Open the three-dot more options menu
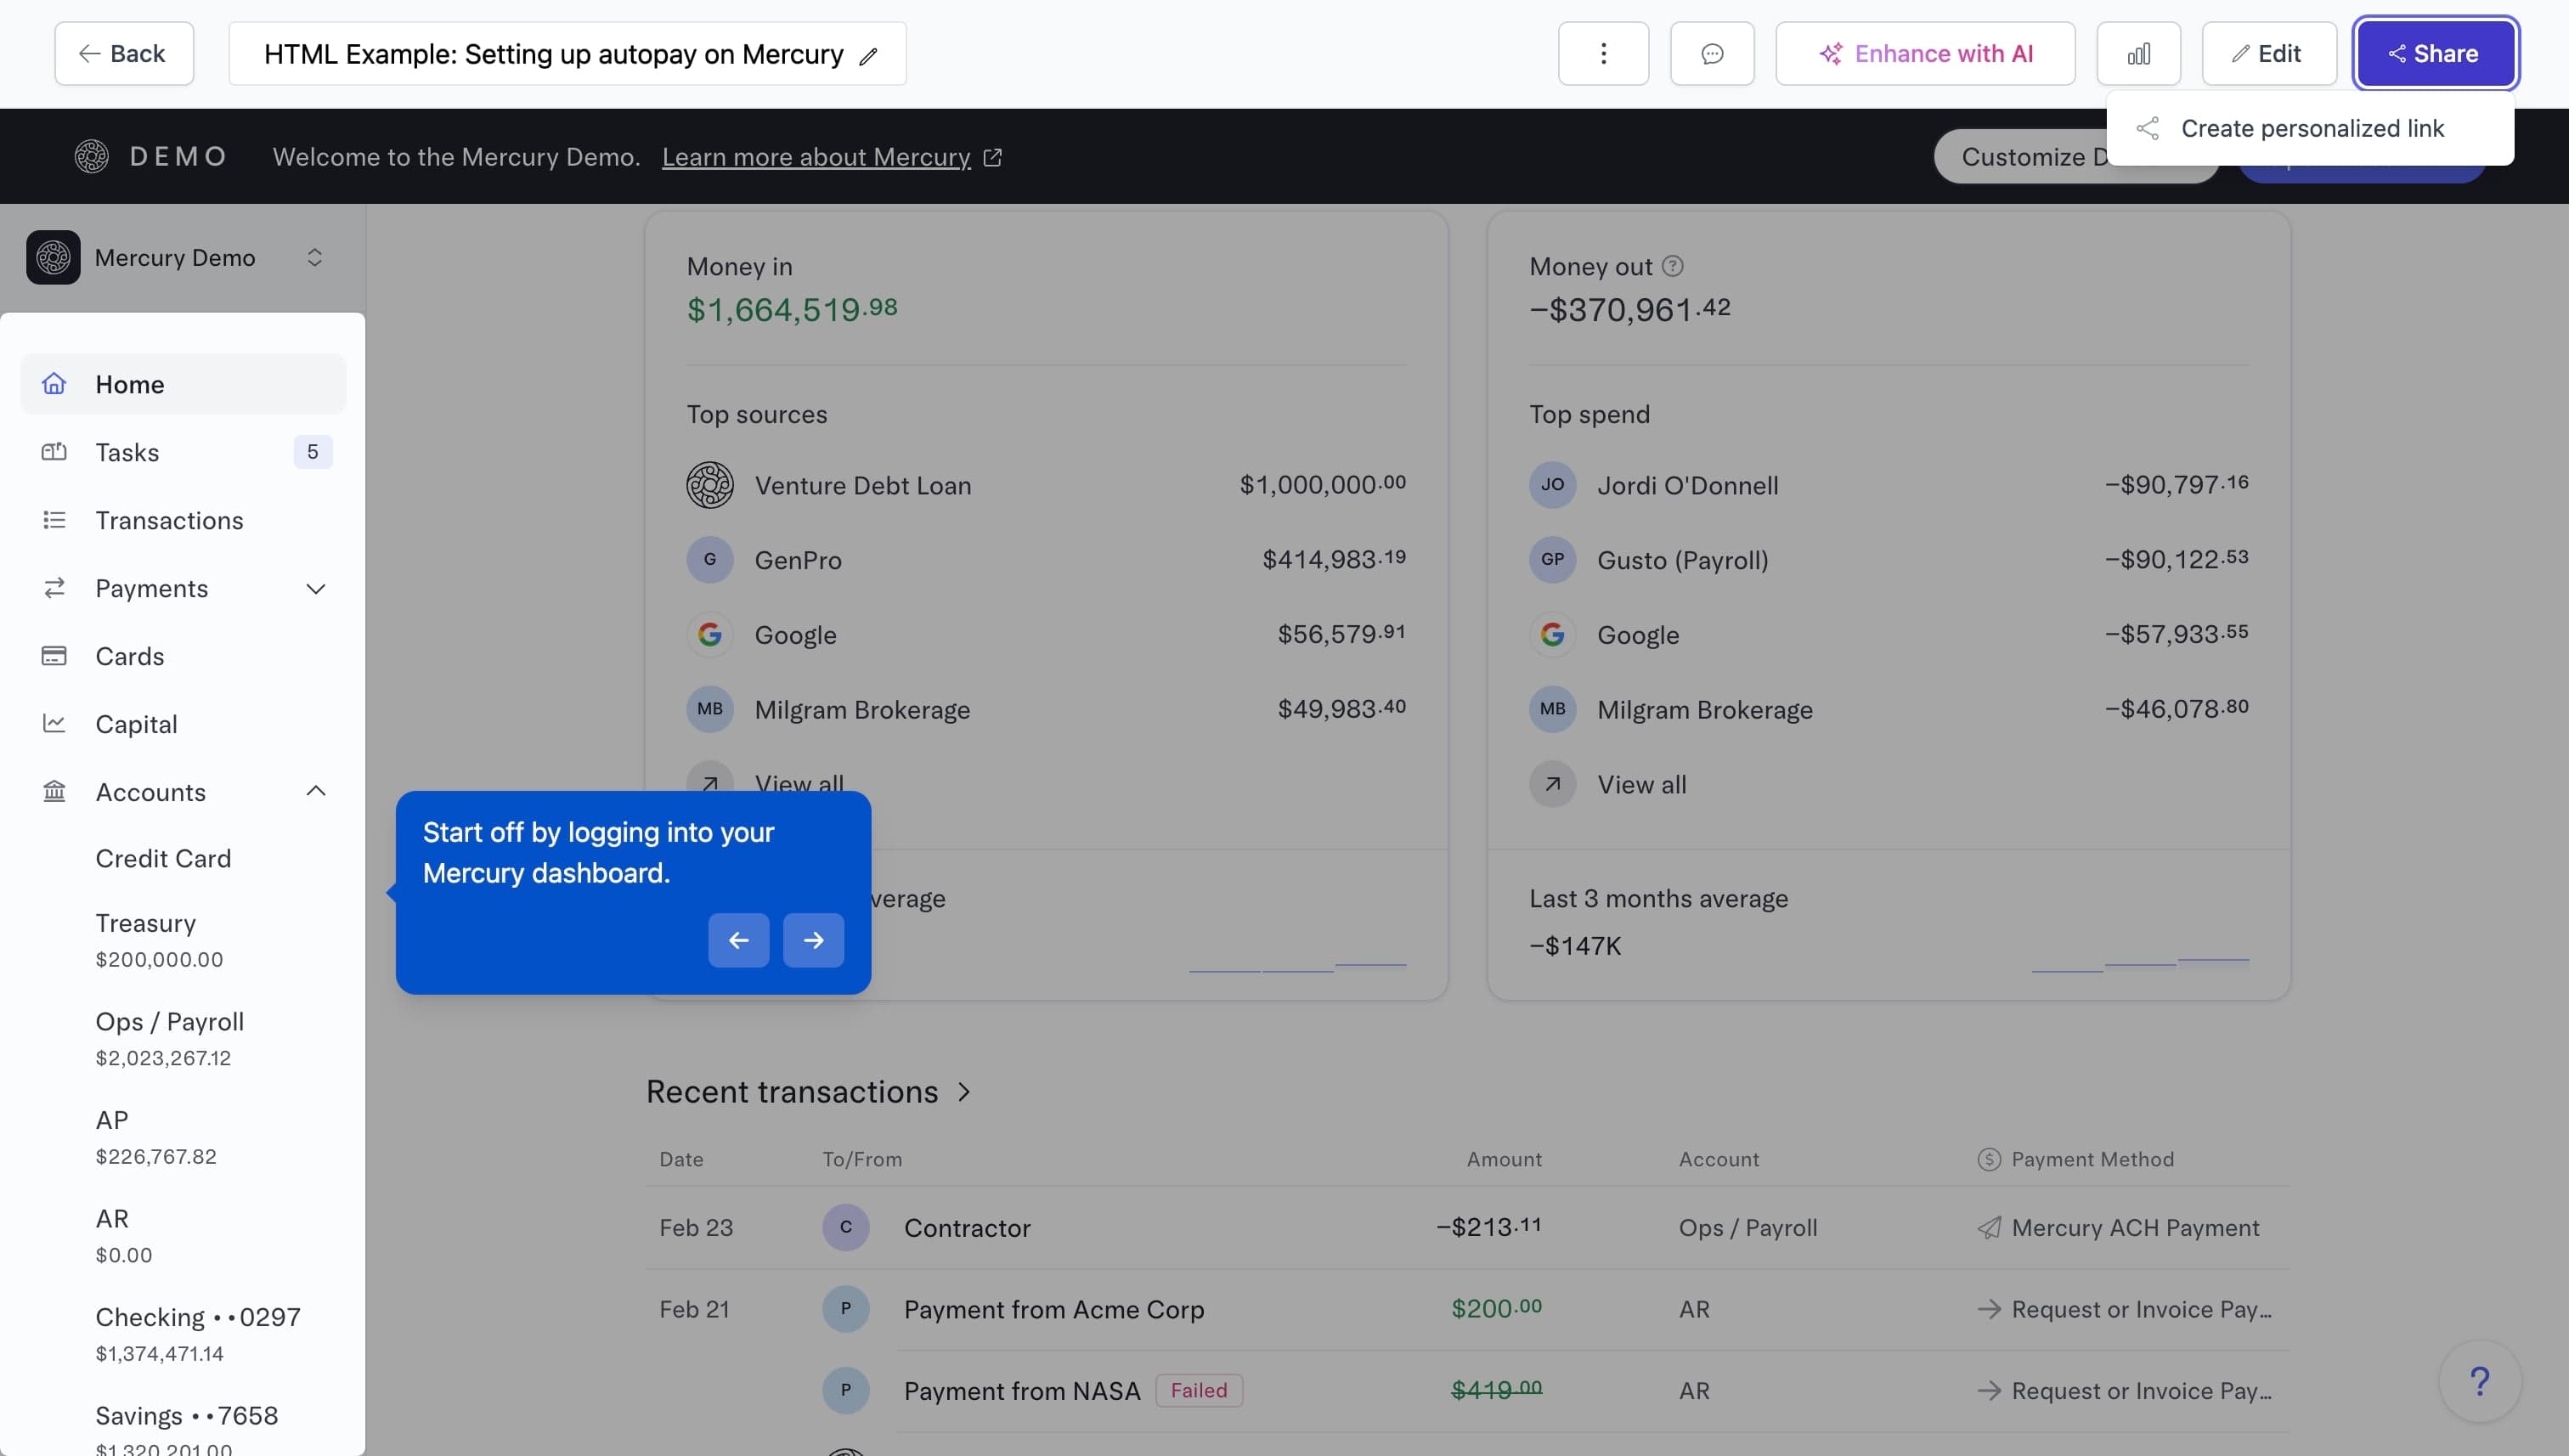Screen dimensions: 2569x1456 point(1603,54)
